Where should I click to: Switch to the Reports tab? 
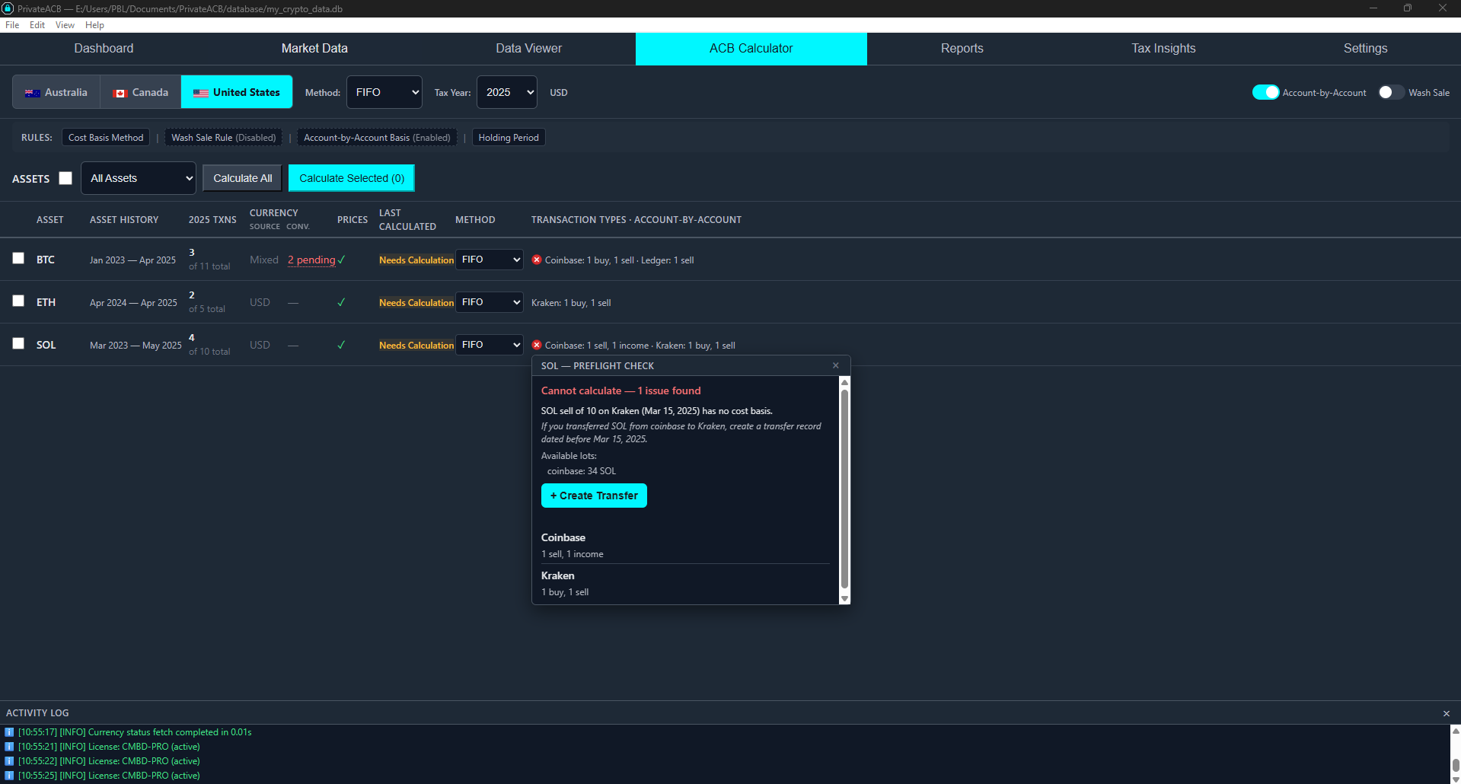coord(962,48)
